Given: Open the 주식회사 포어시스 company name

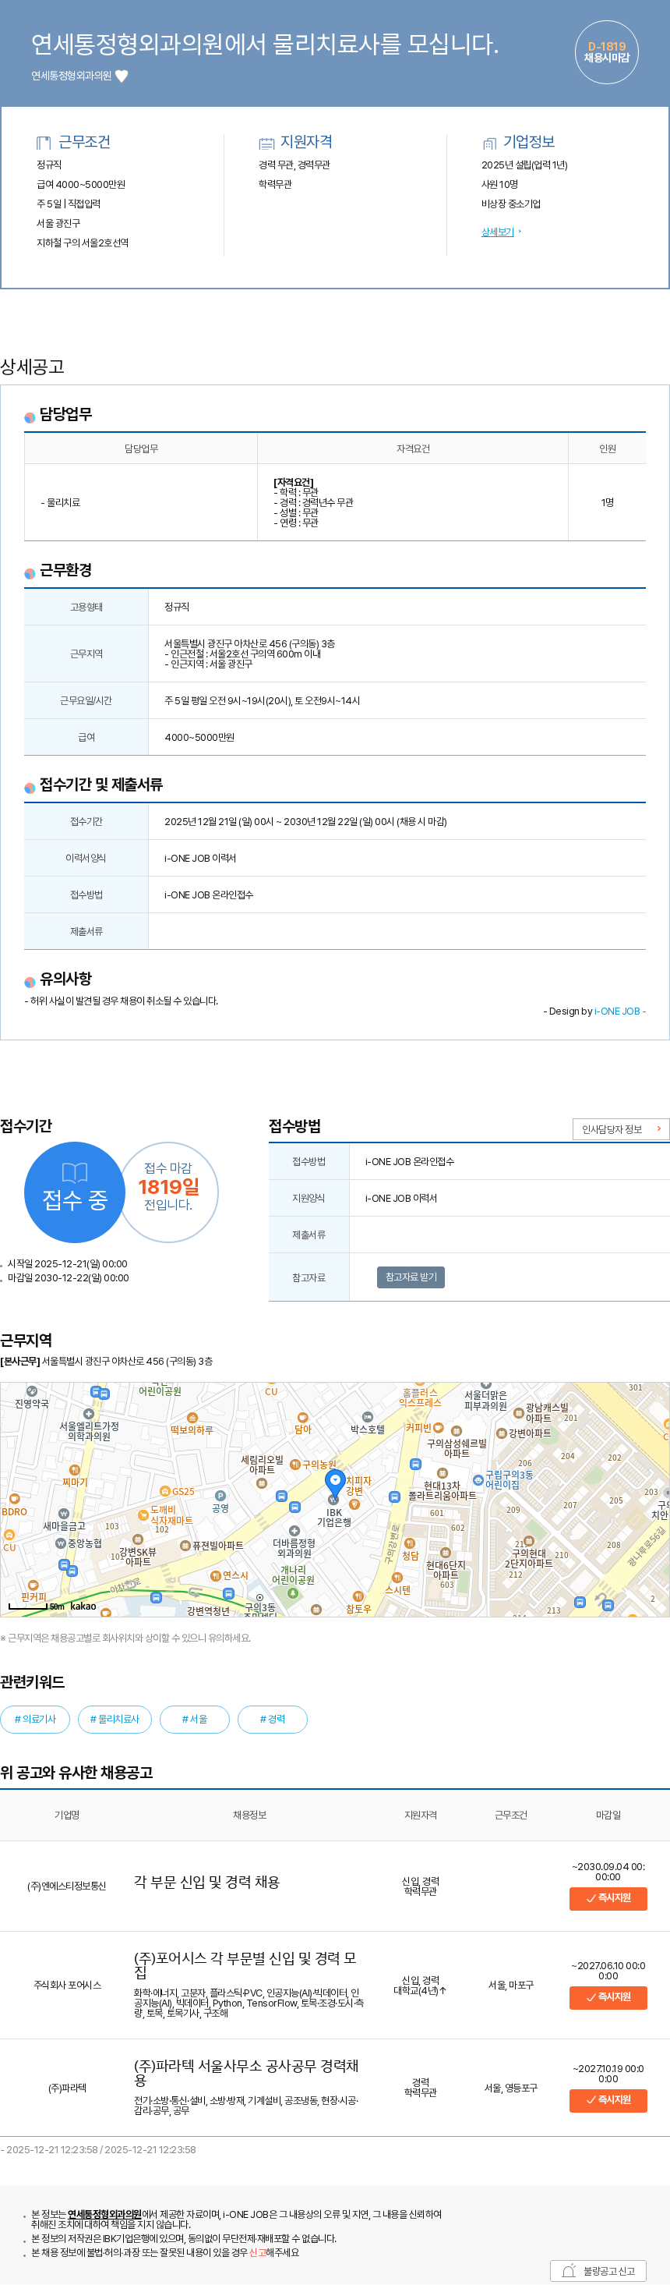Looking at the screenshot, I should (67, 1986).
